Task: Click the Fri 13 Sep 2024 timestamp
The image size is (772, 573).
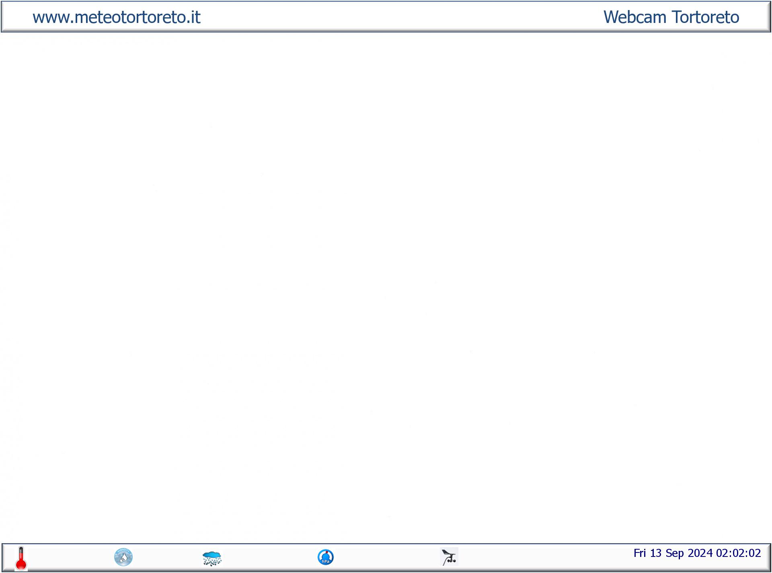Action: point(697,553)
